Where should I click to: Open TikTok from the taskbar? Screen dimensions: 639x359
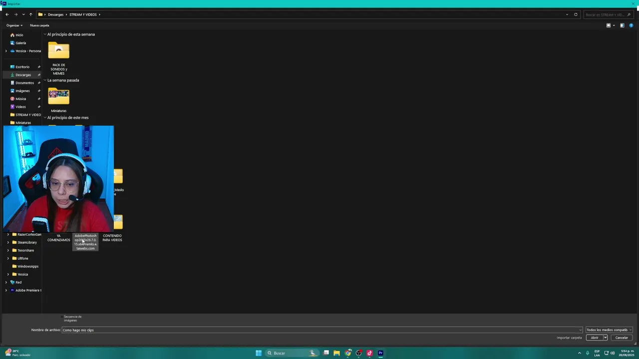[x=369, y=353]
